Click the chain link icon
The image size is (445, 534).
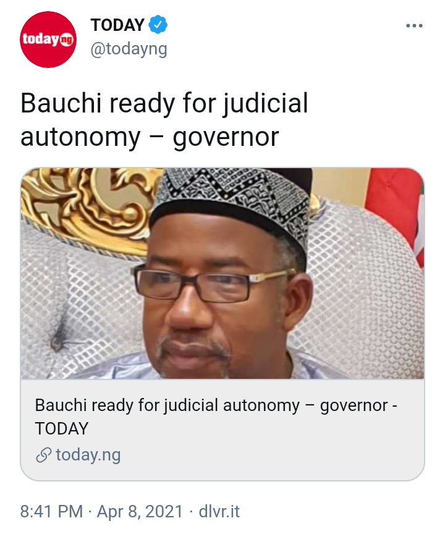click(44, 456)
